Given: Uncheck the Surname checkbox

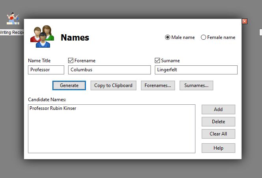Looking at the screenshot, I should [x=158, y=61].
